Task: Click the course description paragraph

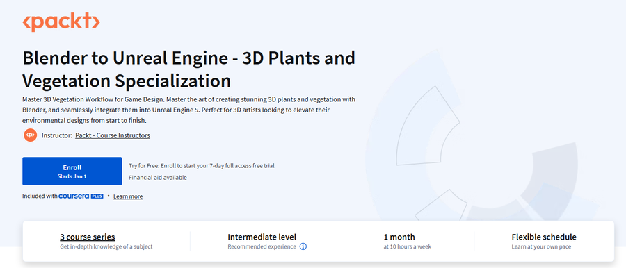Action: (x=188, y=110)
